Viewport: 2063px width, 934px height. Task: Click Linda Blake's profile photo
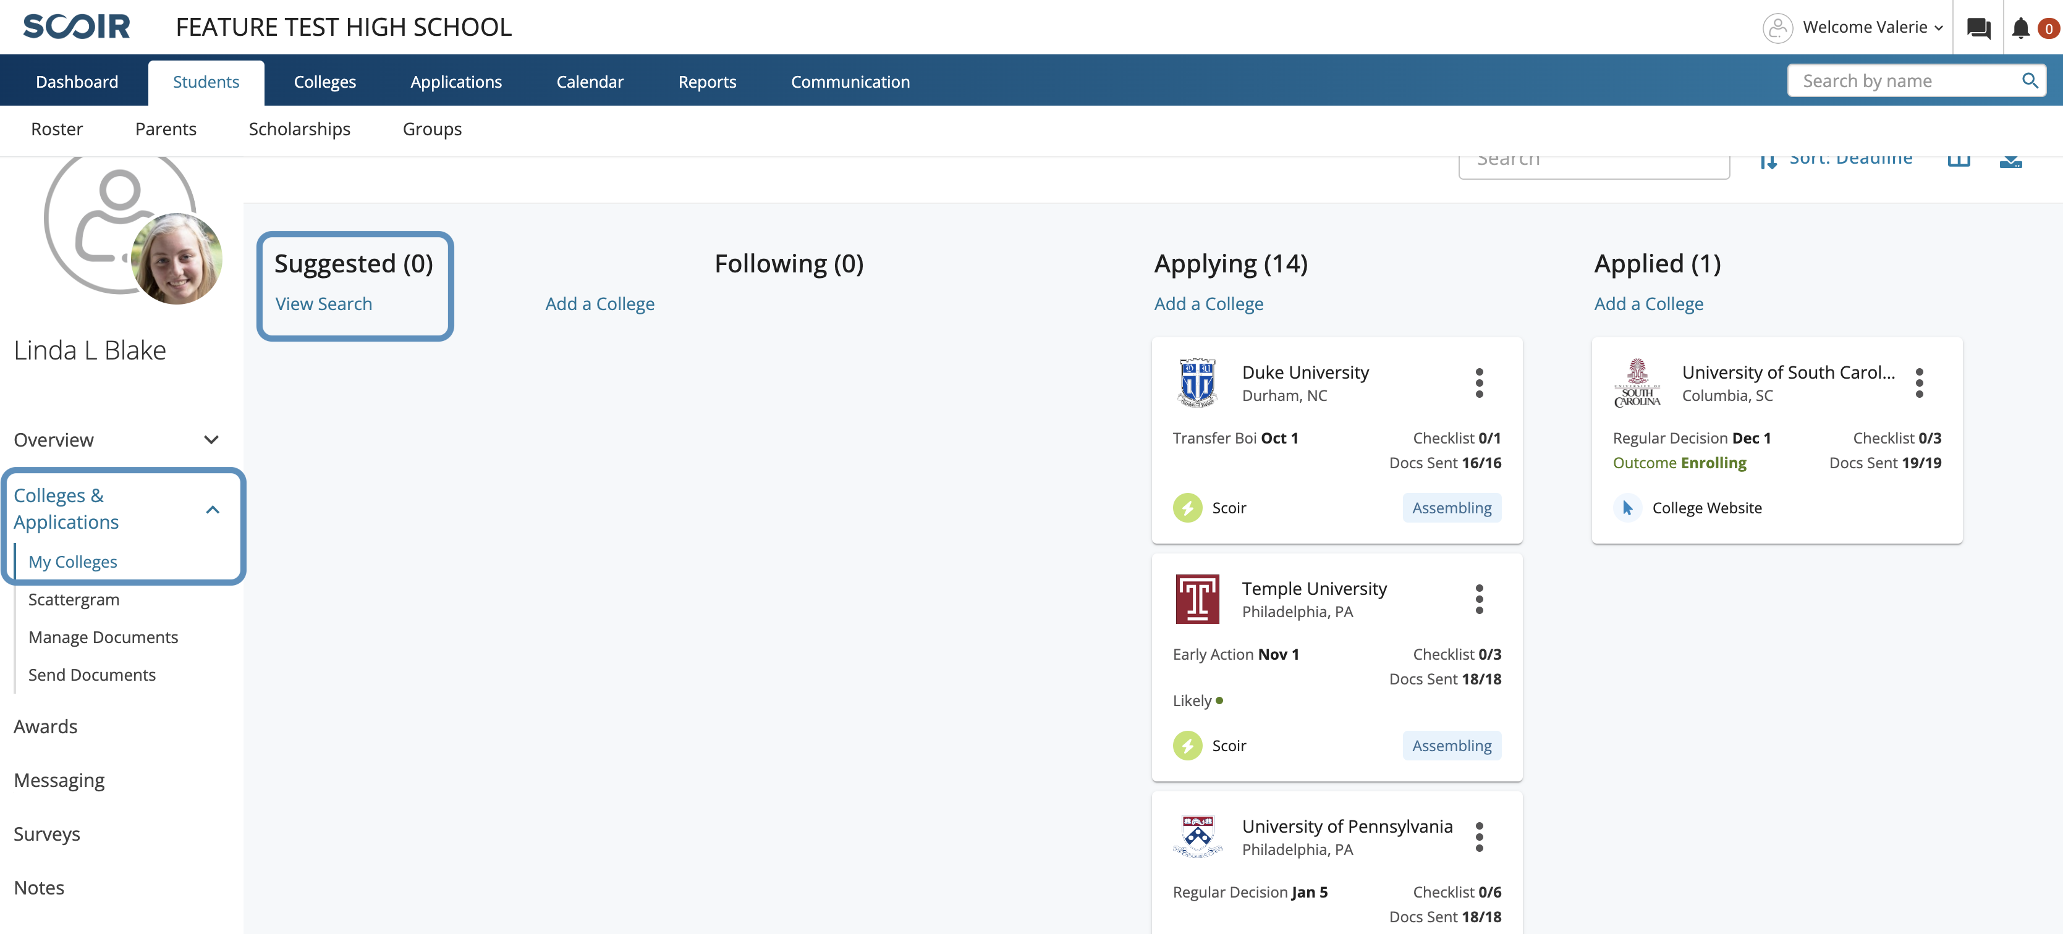pos(176,258)
